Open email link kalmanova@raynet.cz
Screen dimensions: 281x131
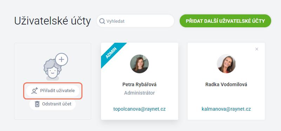[x=226, y=109]
